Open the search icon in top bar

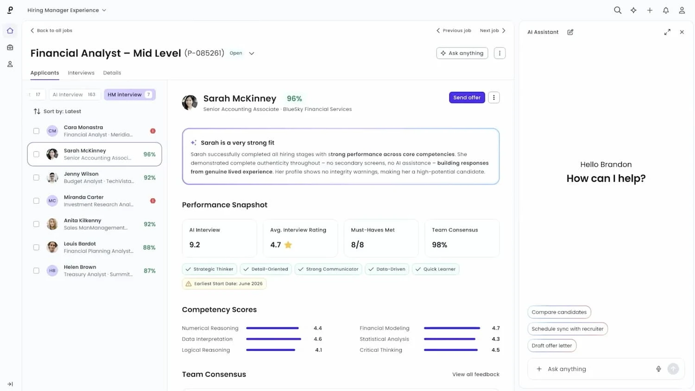[x=618, y=10]
